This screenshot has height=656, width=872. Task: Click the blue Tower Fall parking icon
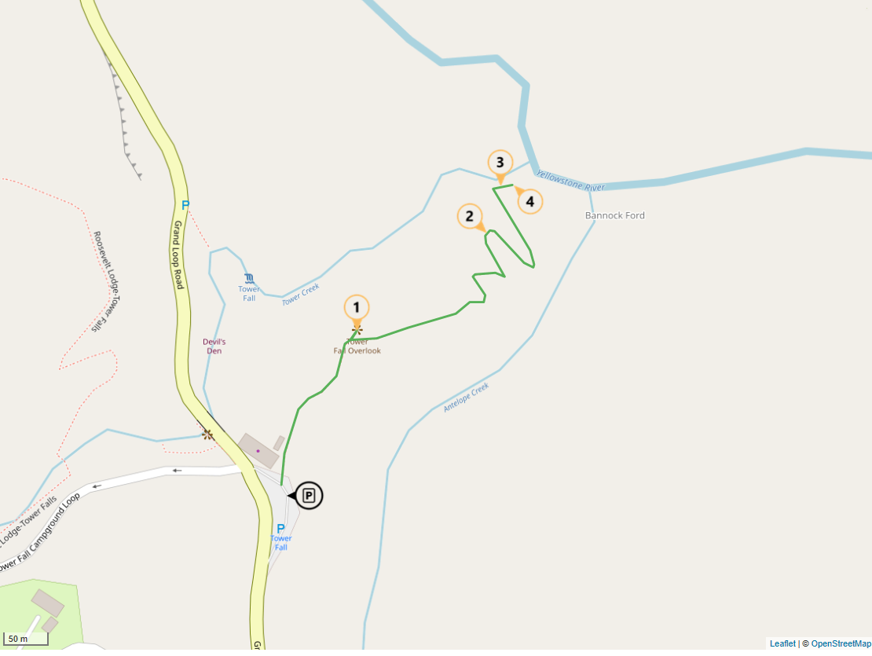(280, 529)
